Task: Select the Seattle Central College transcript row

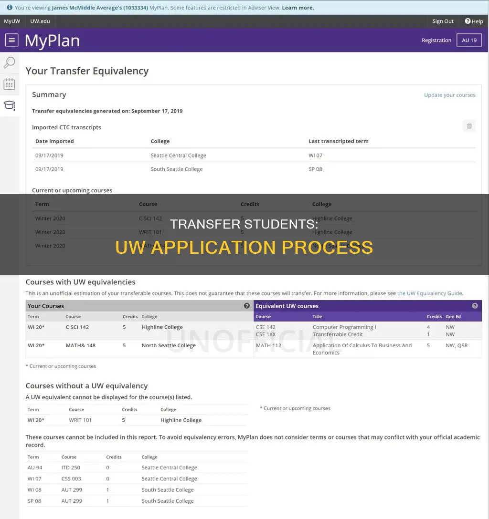Action: pos(254,155)
